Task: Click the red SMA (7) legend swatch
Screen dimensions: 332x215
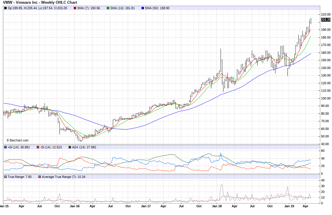Action: pos(75,8)
